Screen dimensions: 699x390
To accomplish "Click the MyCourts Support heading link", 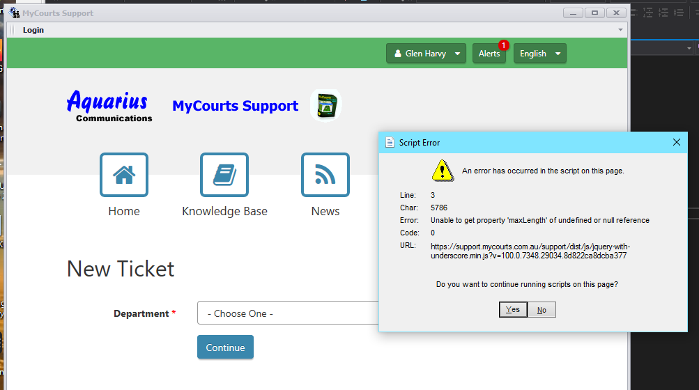I will click(235, 106).
